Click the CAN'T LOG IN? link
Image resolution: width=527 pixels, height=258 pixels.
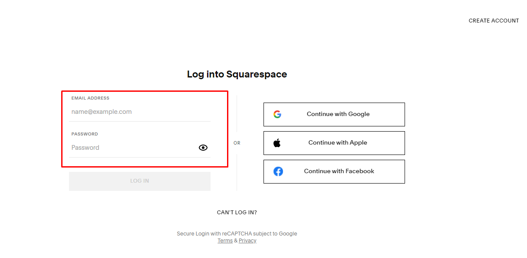pos(237,213)
